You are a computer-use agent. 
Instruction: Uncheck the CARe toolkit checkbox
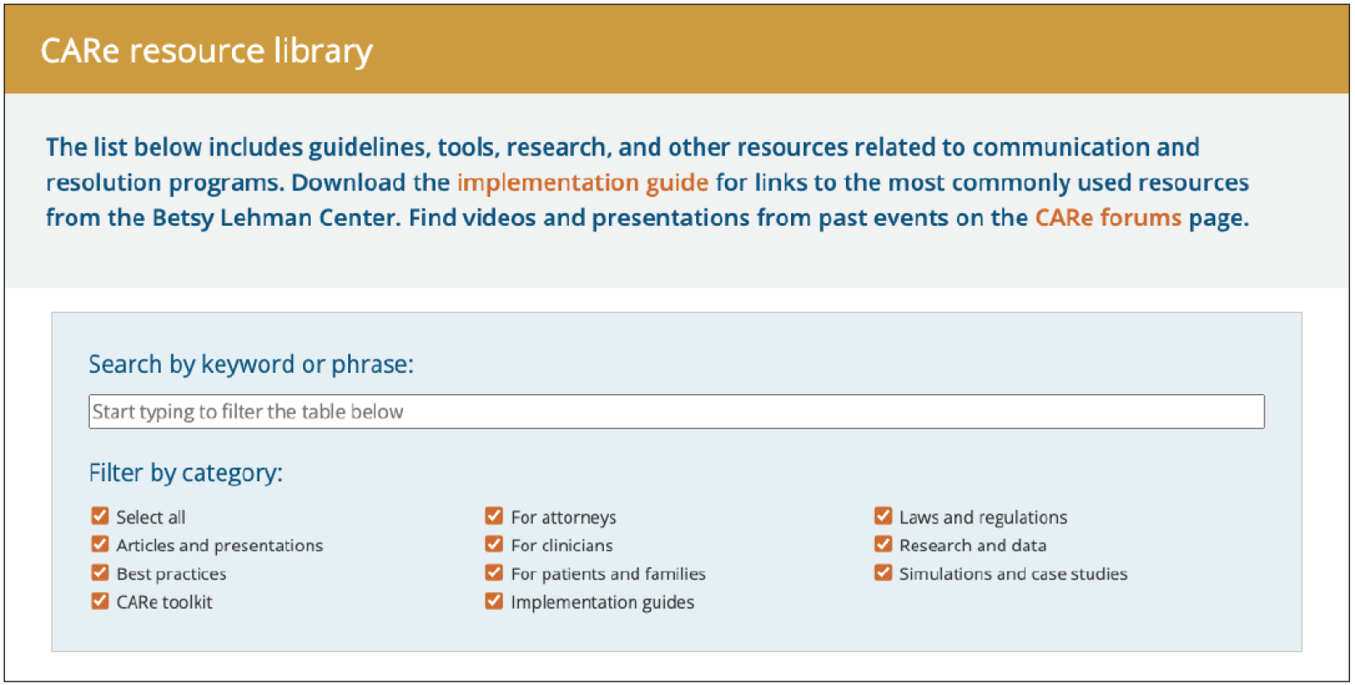100,601
